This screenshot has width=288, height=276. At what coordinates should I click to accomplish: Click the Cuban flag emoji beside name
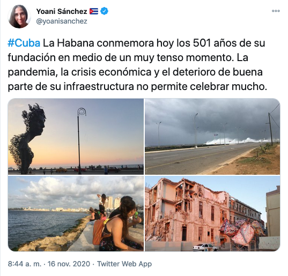(x=94, y=11)
